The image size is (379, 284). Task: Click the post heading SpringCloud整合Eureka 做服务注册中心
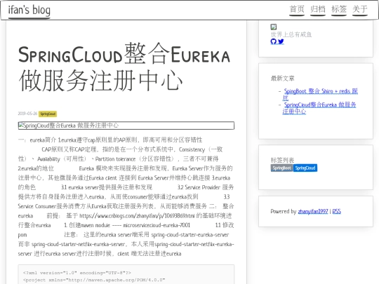(x=124, y=67)
